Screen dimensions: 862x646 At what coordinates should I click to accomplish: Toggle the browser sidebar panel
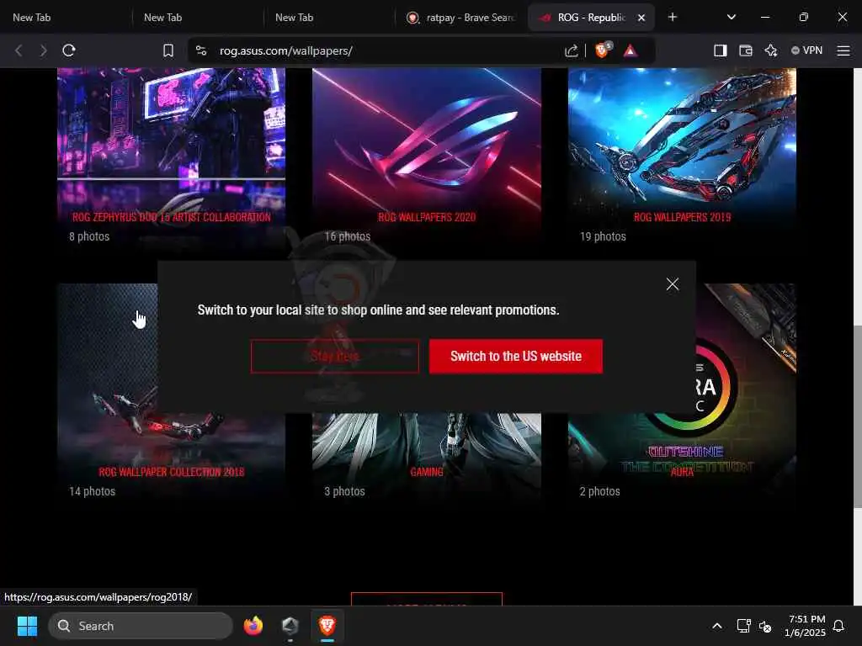click(x=721, y=50)
